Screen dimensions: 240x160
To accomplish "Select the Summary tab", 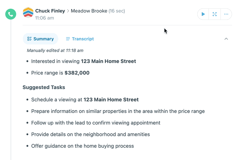I will coord(40,39).
